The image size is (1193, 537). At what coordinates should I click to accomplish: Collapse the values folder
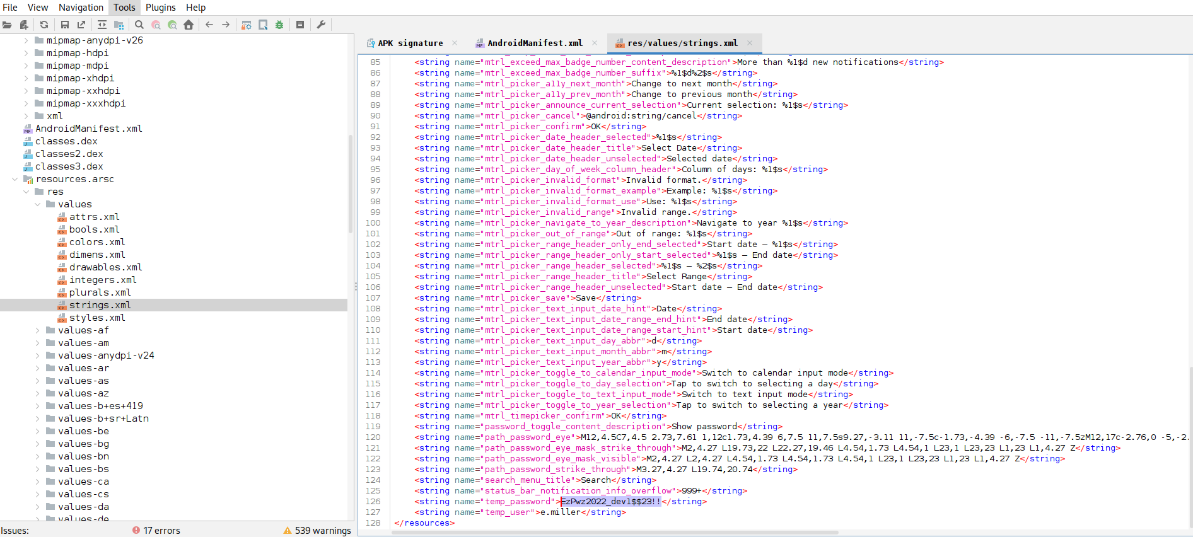click(x=37, y=204)
